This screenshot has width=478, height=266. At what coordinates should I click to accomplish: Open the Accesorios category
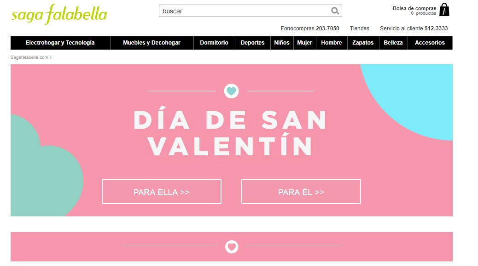point(430,43)
